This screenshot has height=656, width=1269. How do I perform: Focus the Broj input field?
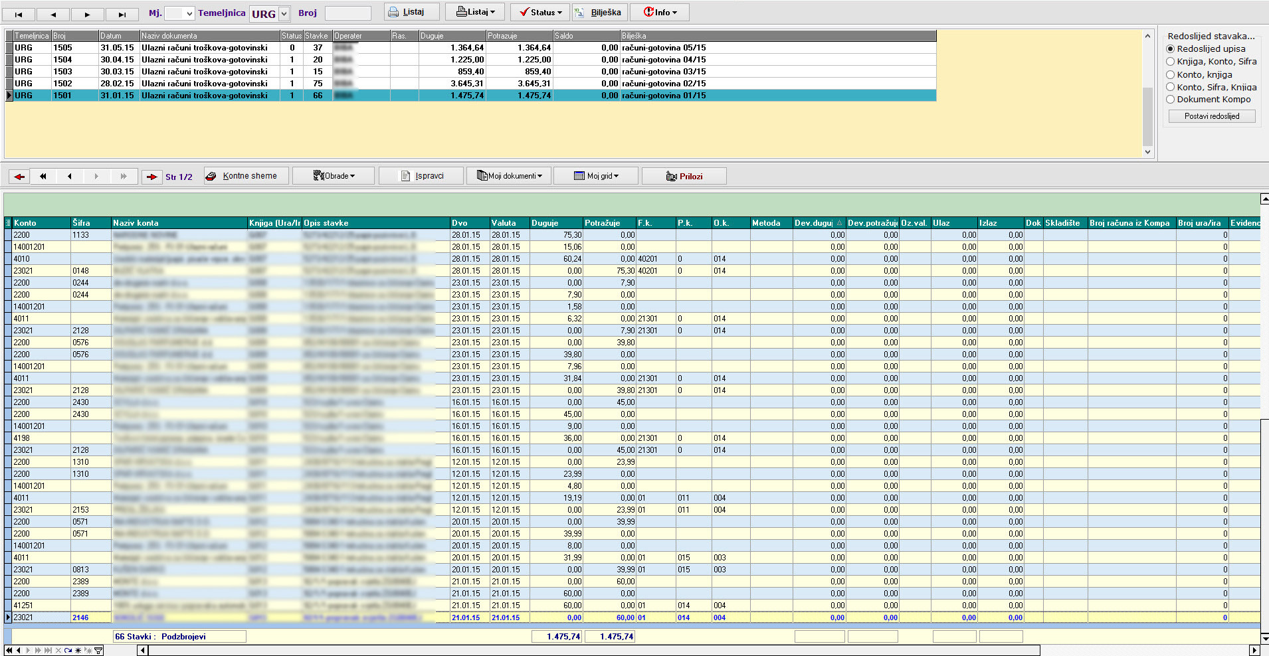click(347, 13)
